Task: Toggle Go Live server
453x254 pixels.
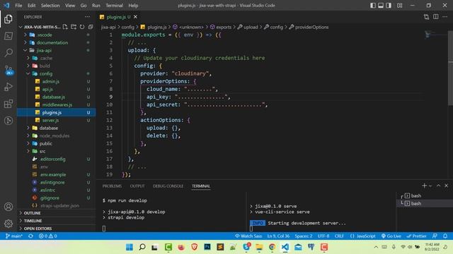Action: tap(391, 236)
